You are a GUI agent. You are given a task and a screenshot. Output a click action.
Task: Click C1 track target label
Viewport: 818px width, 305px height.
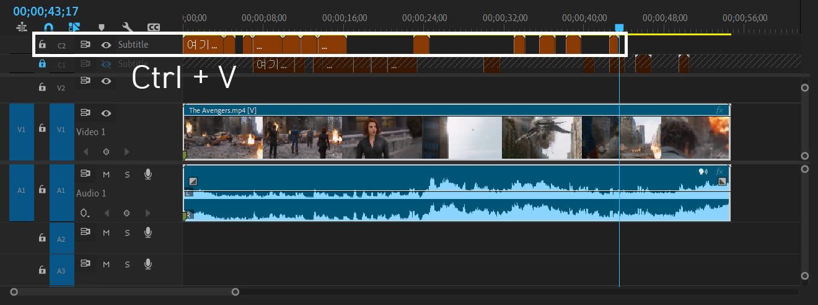[x=61, y=64]
